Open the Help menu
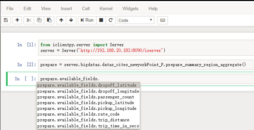Screen dimensions: 254x130 point(153,9)
